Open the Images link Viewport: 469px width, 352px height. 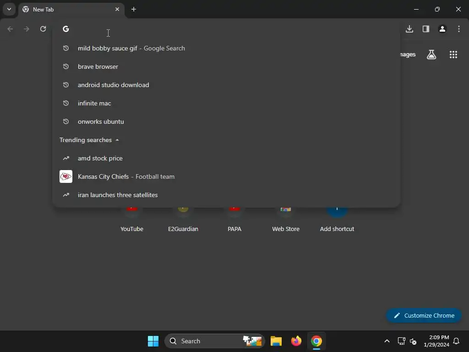click(408, 55)
